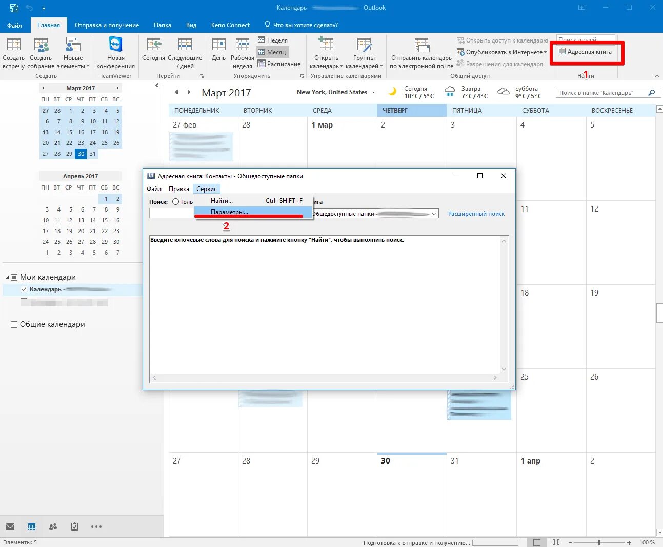Select the Расписание view
The image size is (663, 547).
click(x=279, y=64)
